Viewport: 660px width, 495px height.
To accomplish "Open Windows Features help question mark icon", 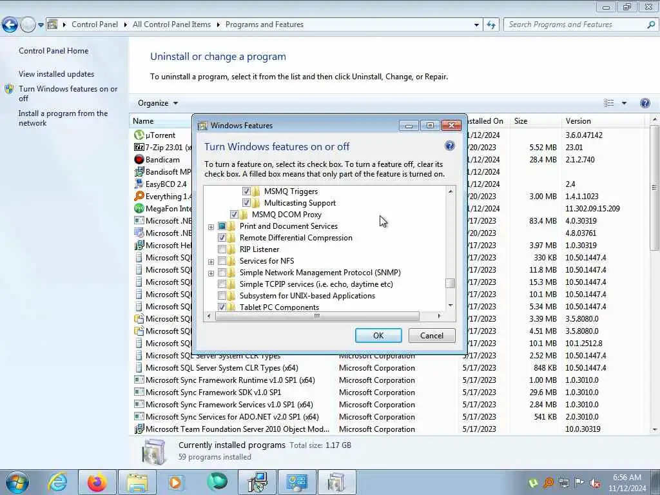I will pyautogui.click(x=449, y=146).
